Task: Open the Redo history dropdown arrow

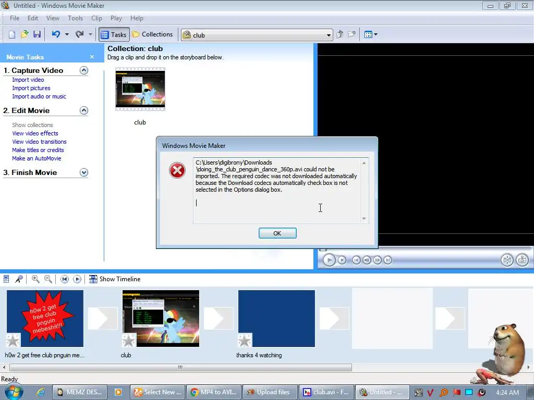Action: click(x=90, y=34)
